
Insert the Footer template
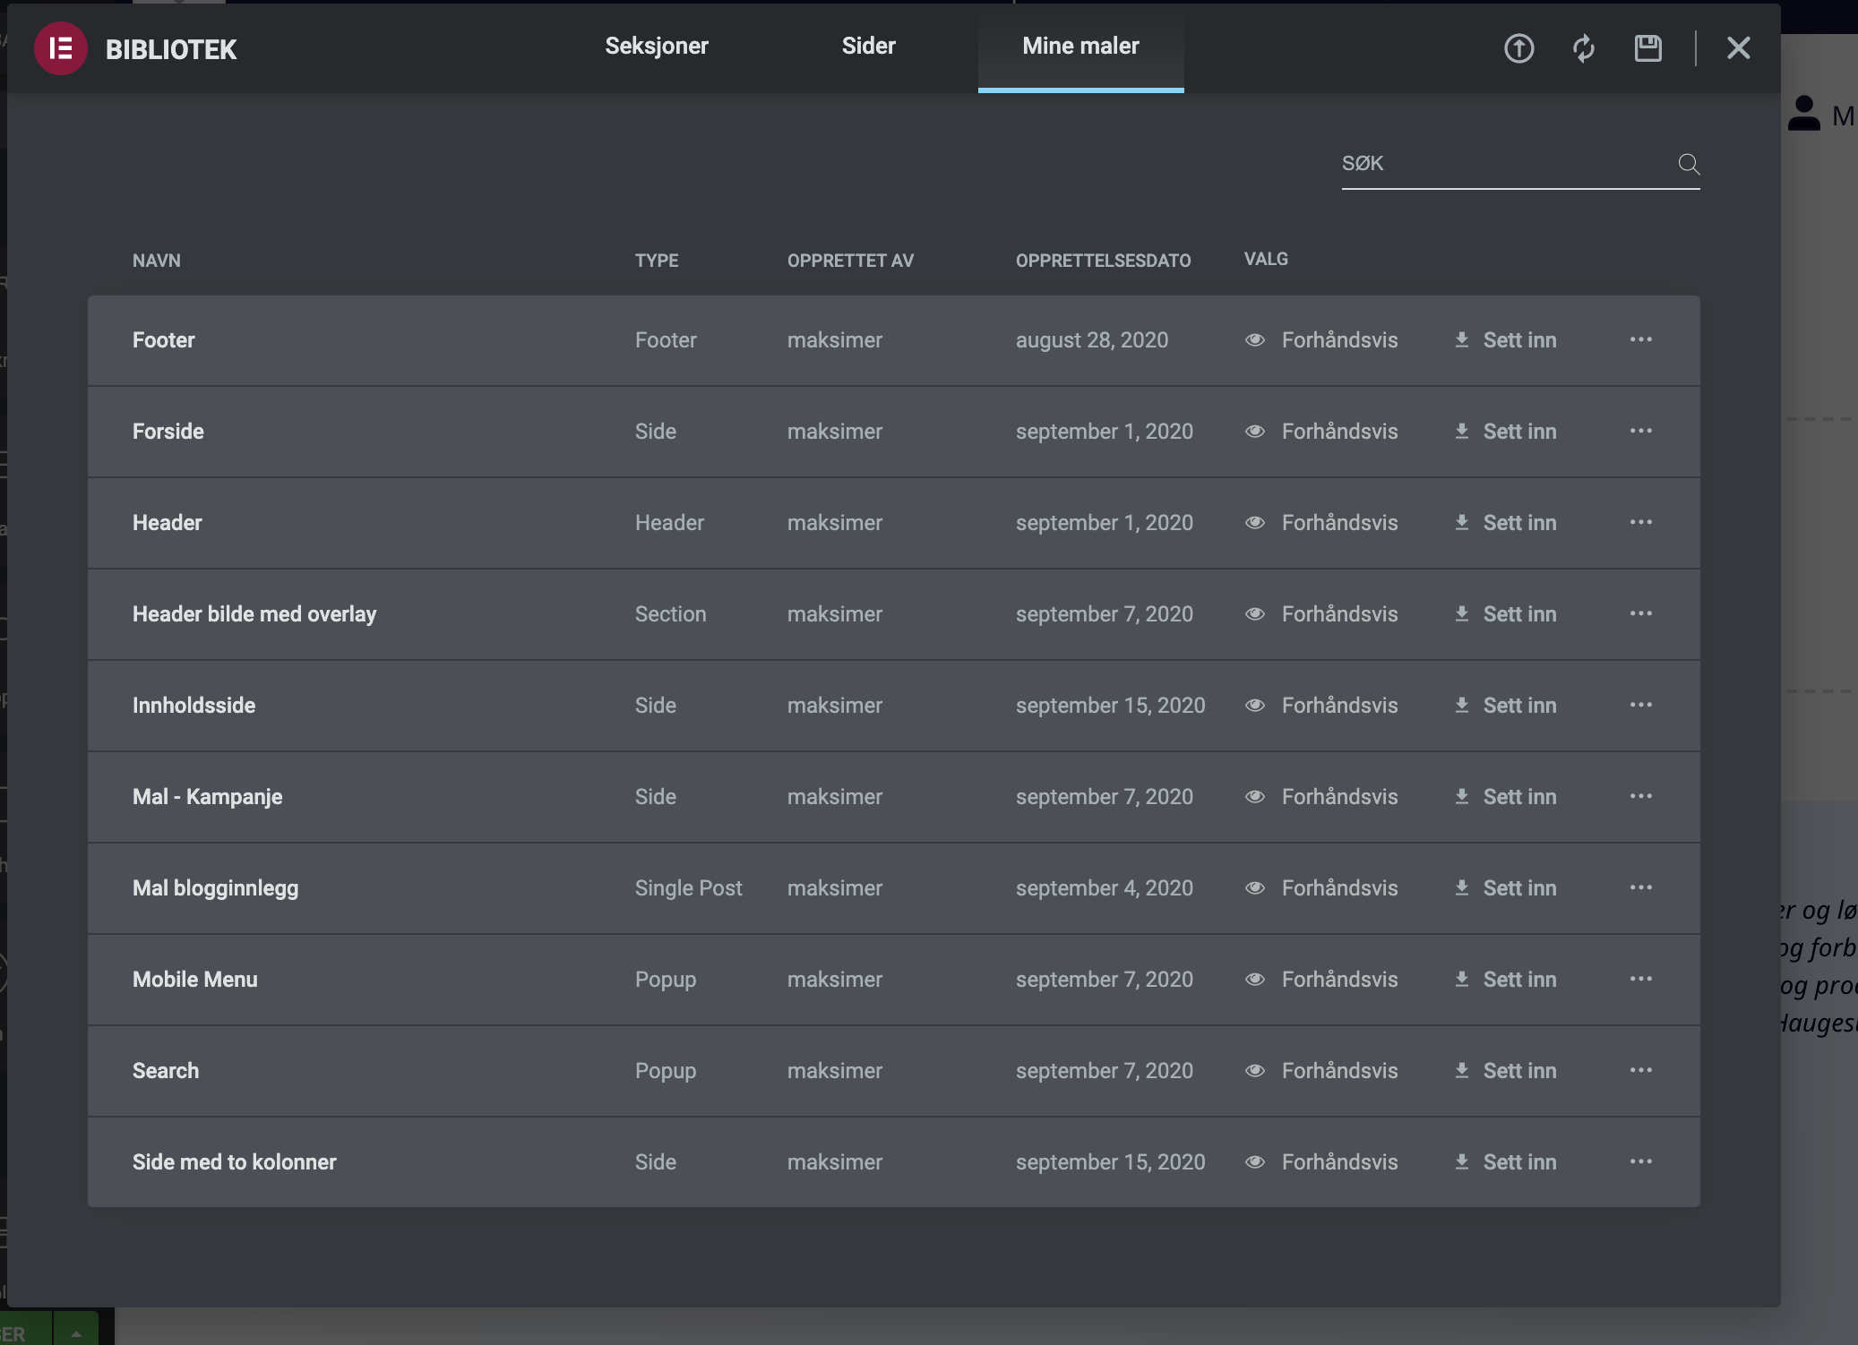coord(1505,340)
